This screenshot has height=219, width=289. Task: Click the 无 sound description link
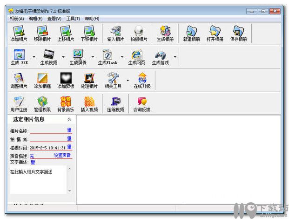pos(32,157)
